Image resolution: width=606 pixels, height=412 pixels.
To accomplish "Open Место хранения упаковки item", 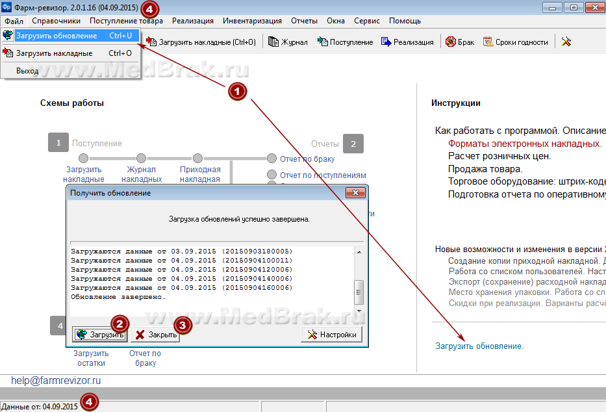I will [527, 292].
